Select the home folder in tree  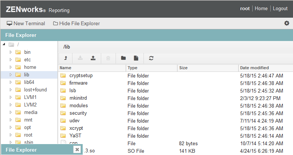point(30,67)
